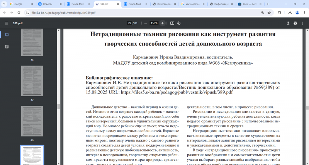The width and height of the screenshot is (309, 165).
Task: Bookmark this page with star icon
Action: pyautogui.click(x=270, y=12)
